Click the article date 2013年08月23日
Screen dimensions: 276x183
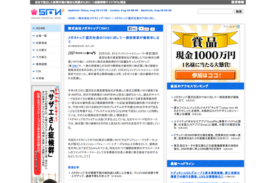point(81,46)
